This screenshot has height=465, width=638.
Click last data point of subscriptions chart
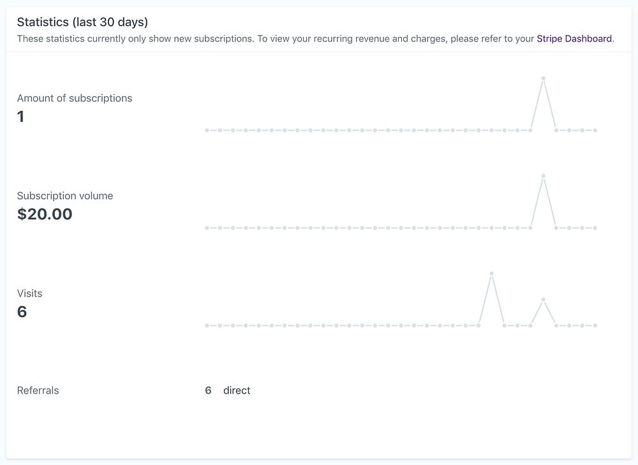coord(595,130)
